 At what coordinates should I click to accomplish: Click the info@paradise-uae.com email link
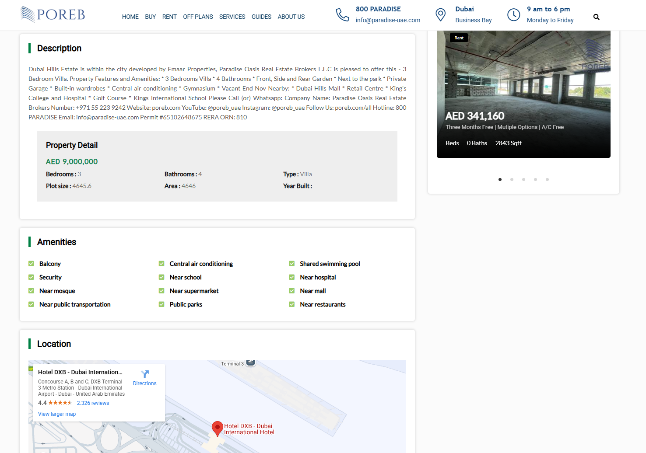pyautogui.click(x=388, y=20)
